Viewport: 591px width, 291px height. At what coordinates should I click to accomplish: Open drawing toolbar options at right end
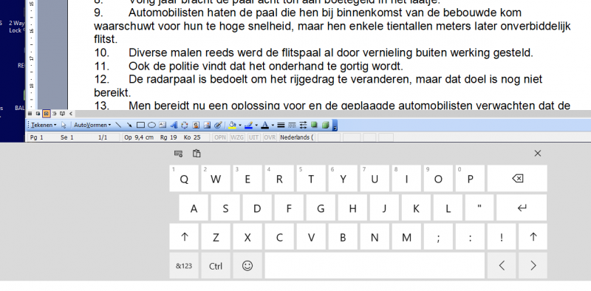click(335, 126)
